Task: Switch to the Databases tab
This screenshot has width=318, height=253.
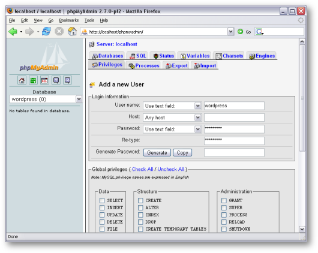Action: tap(107, 56)
